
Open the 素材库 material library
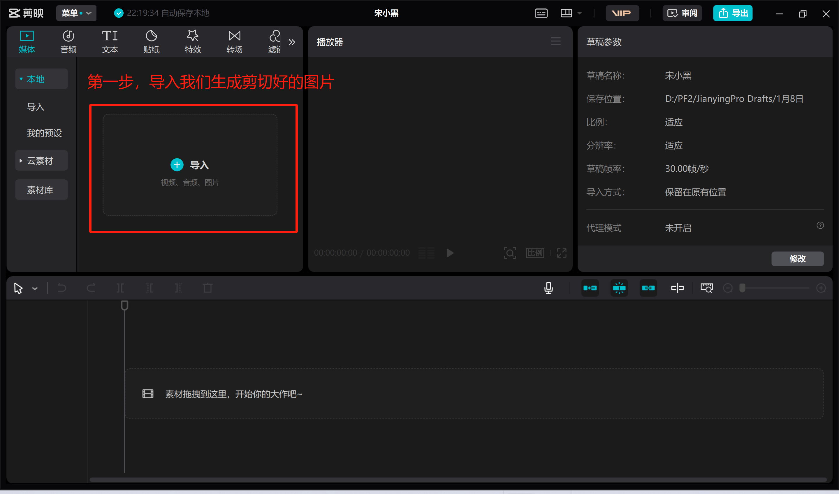[x=41, y=190]
